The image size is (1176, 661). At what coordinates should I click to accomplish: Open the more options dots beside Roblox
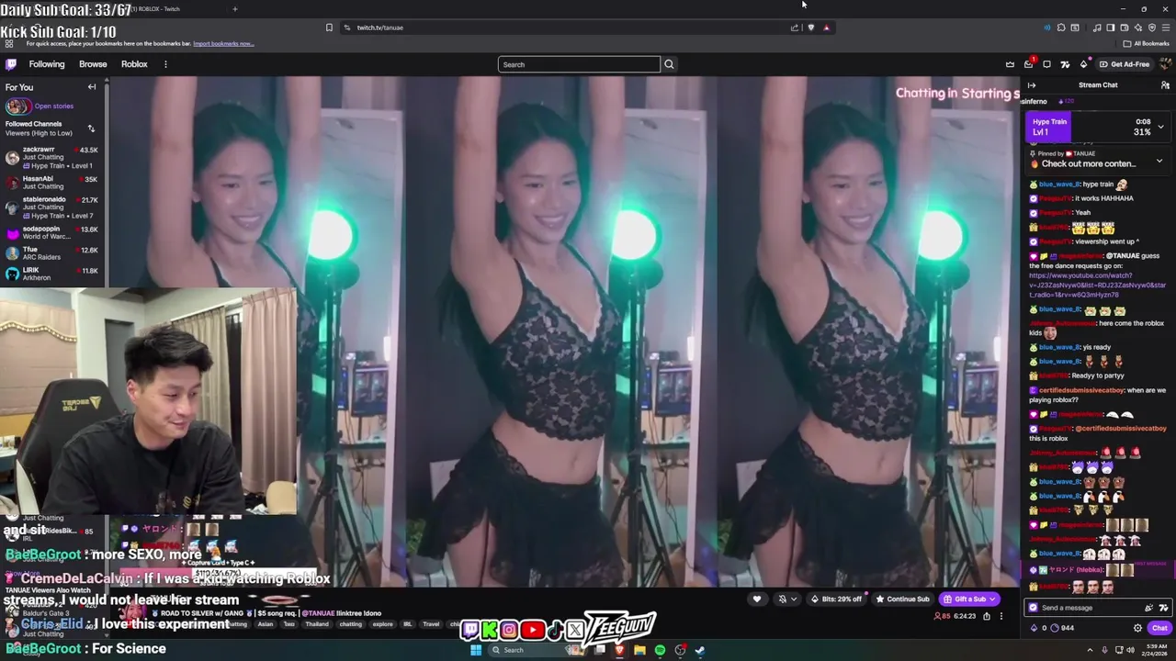click(165, 64)
